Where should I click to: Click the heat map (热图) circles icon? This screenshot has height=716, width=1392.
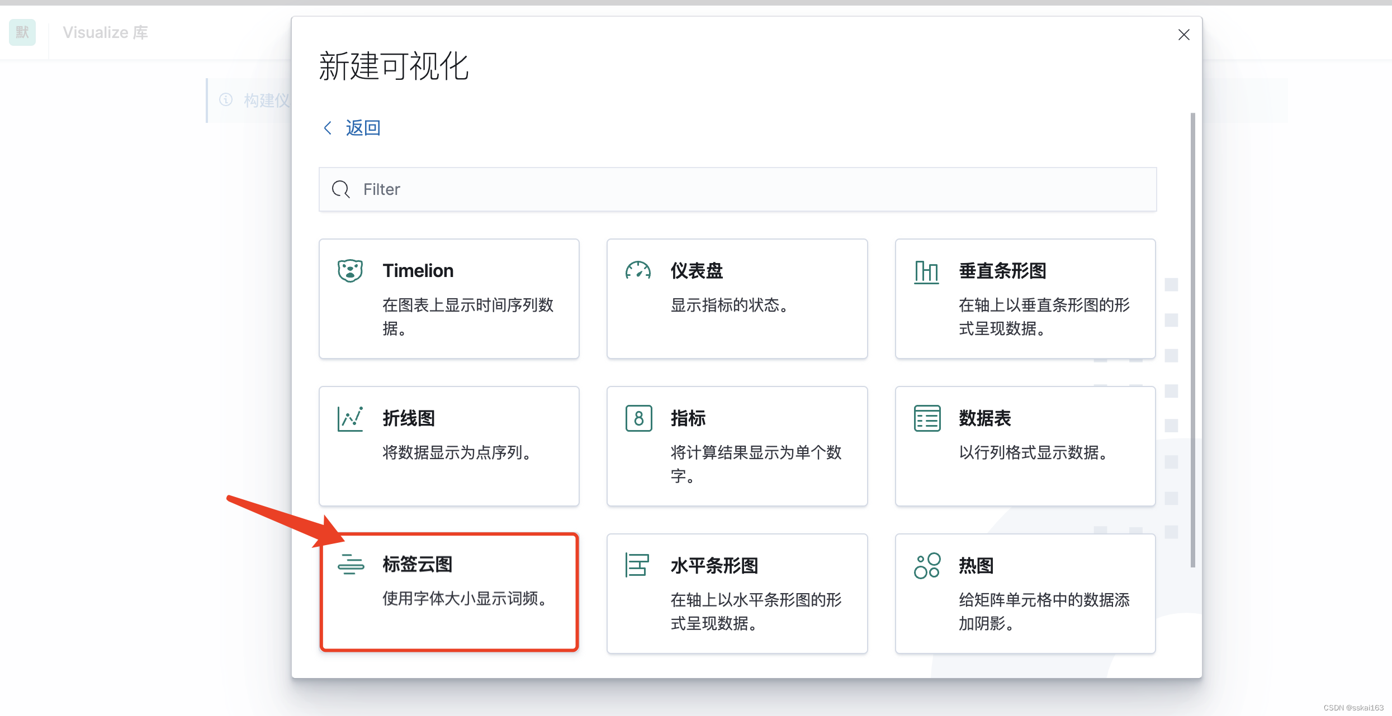927,566
